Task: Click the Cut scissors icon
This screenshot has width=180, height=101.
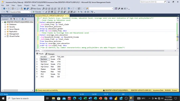Action: coord(59,9)
